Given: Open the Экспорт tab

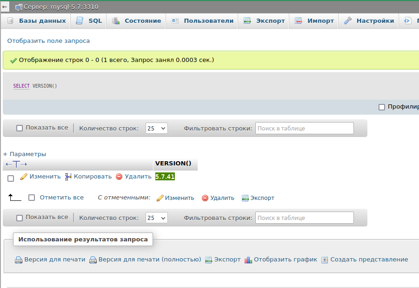Looking at the screenshot, I should tap(264, 21).
